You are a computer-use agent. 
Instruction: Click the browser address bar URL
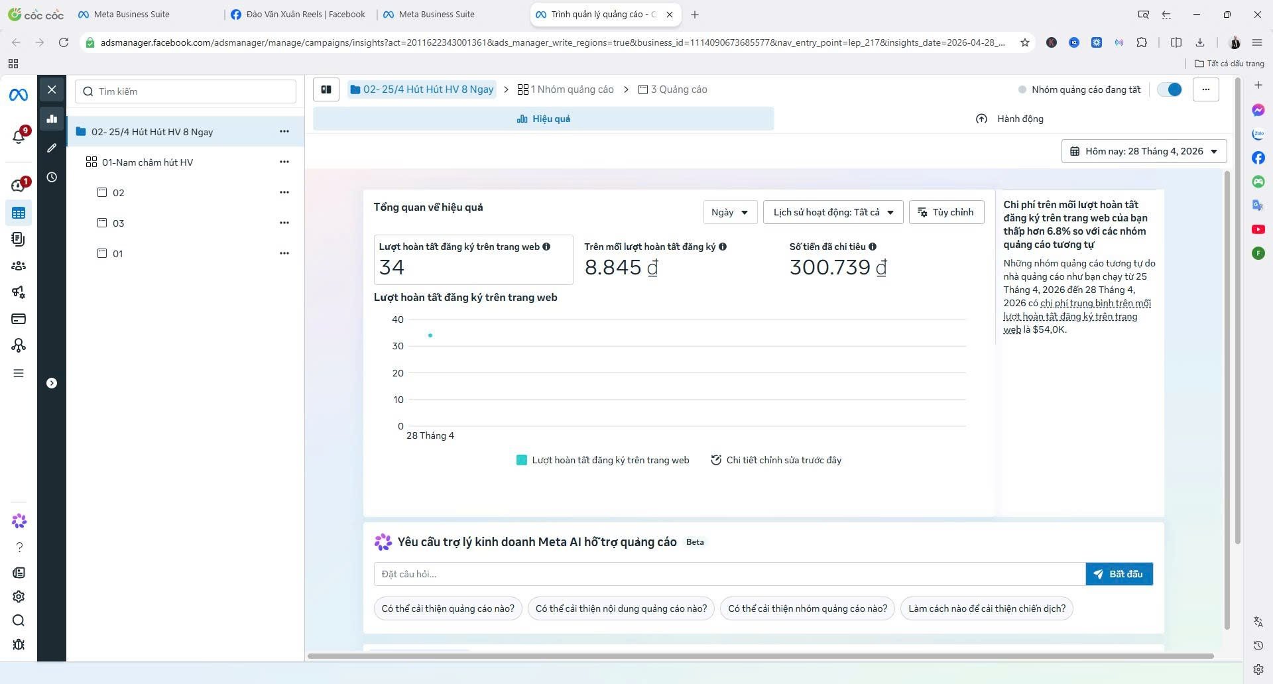[x=552, y=42]
